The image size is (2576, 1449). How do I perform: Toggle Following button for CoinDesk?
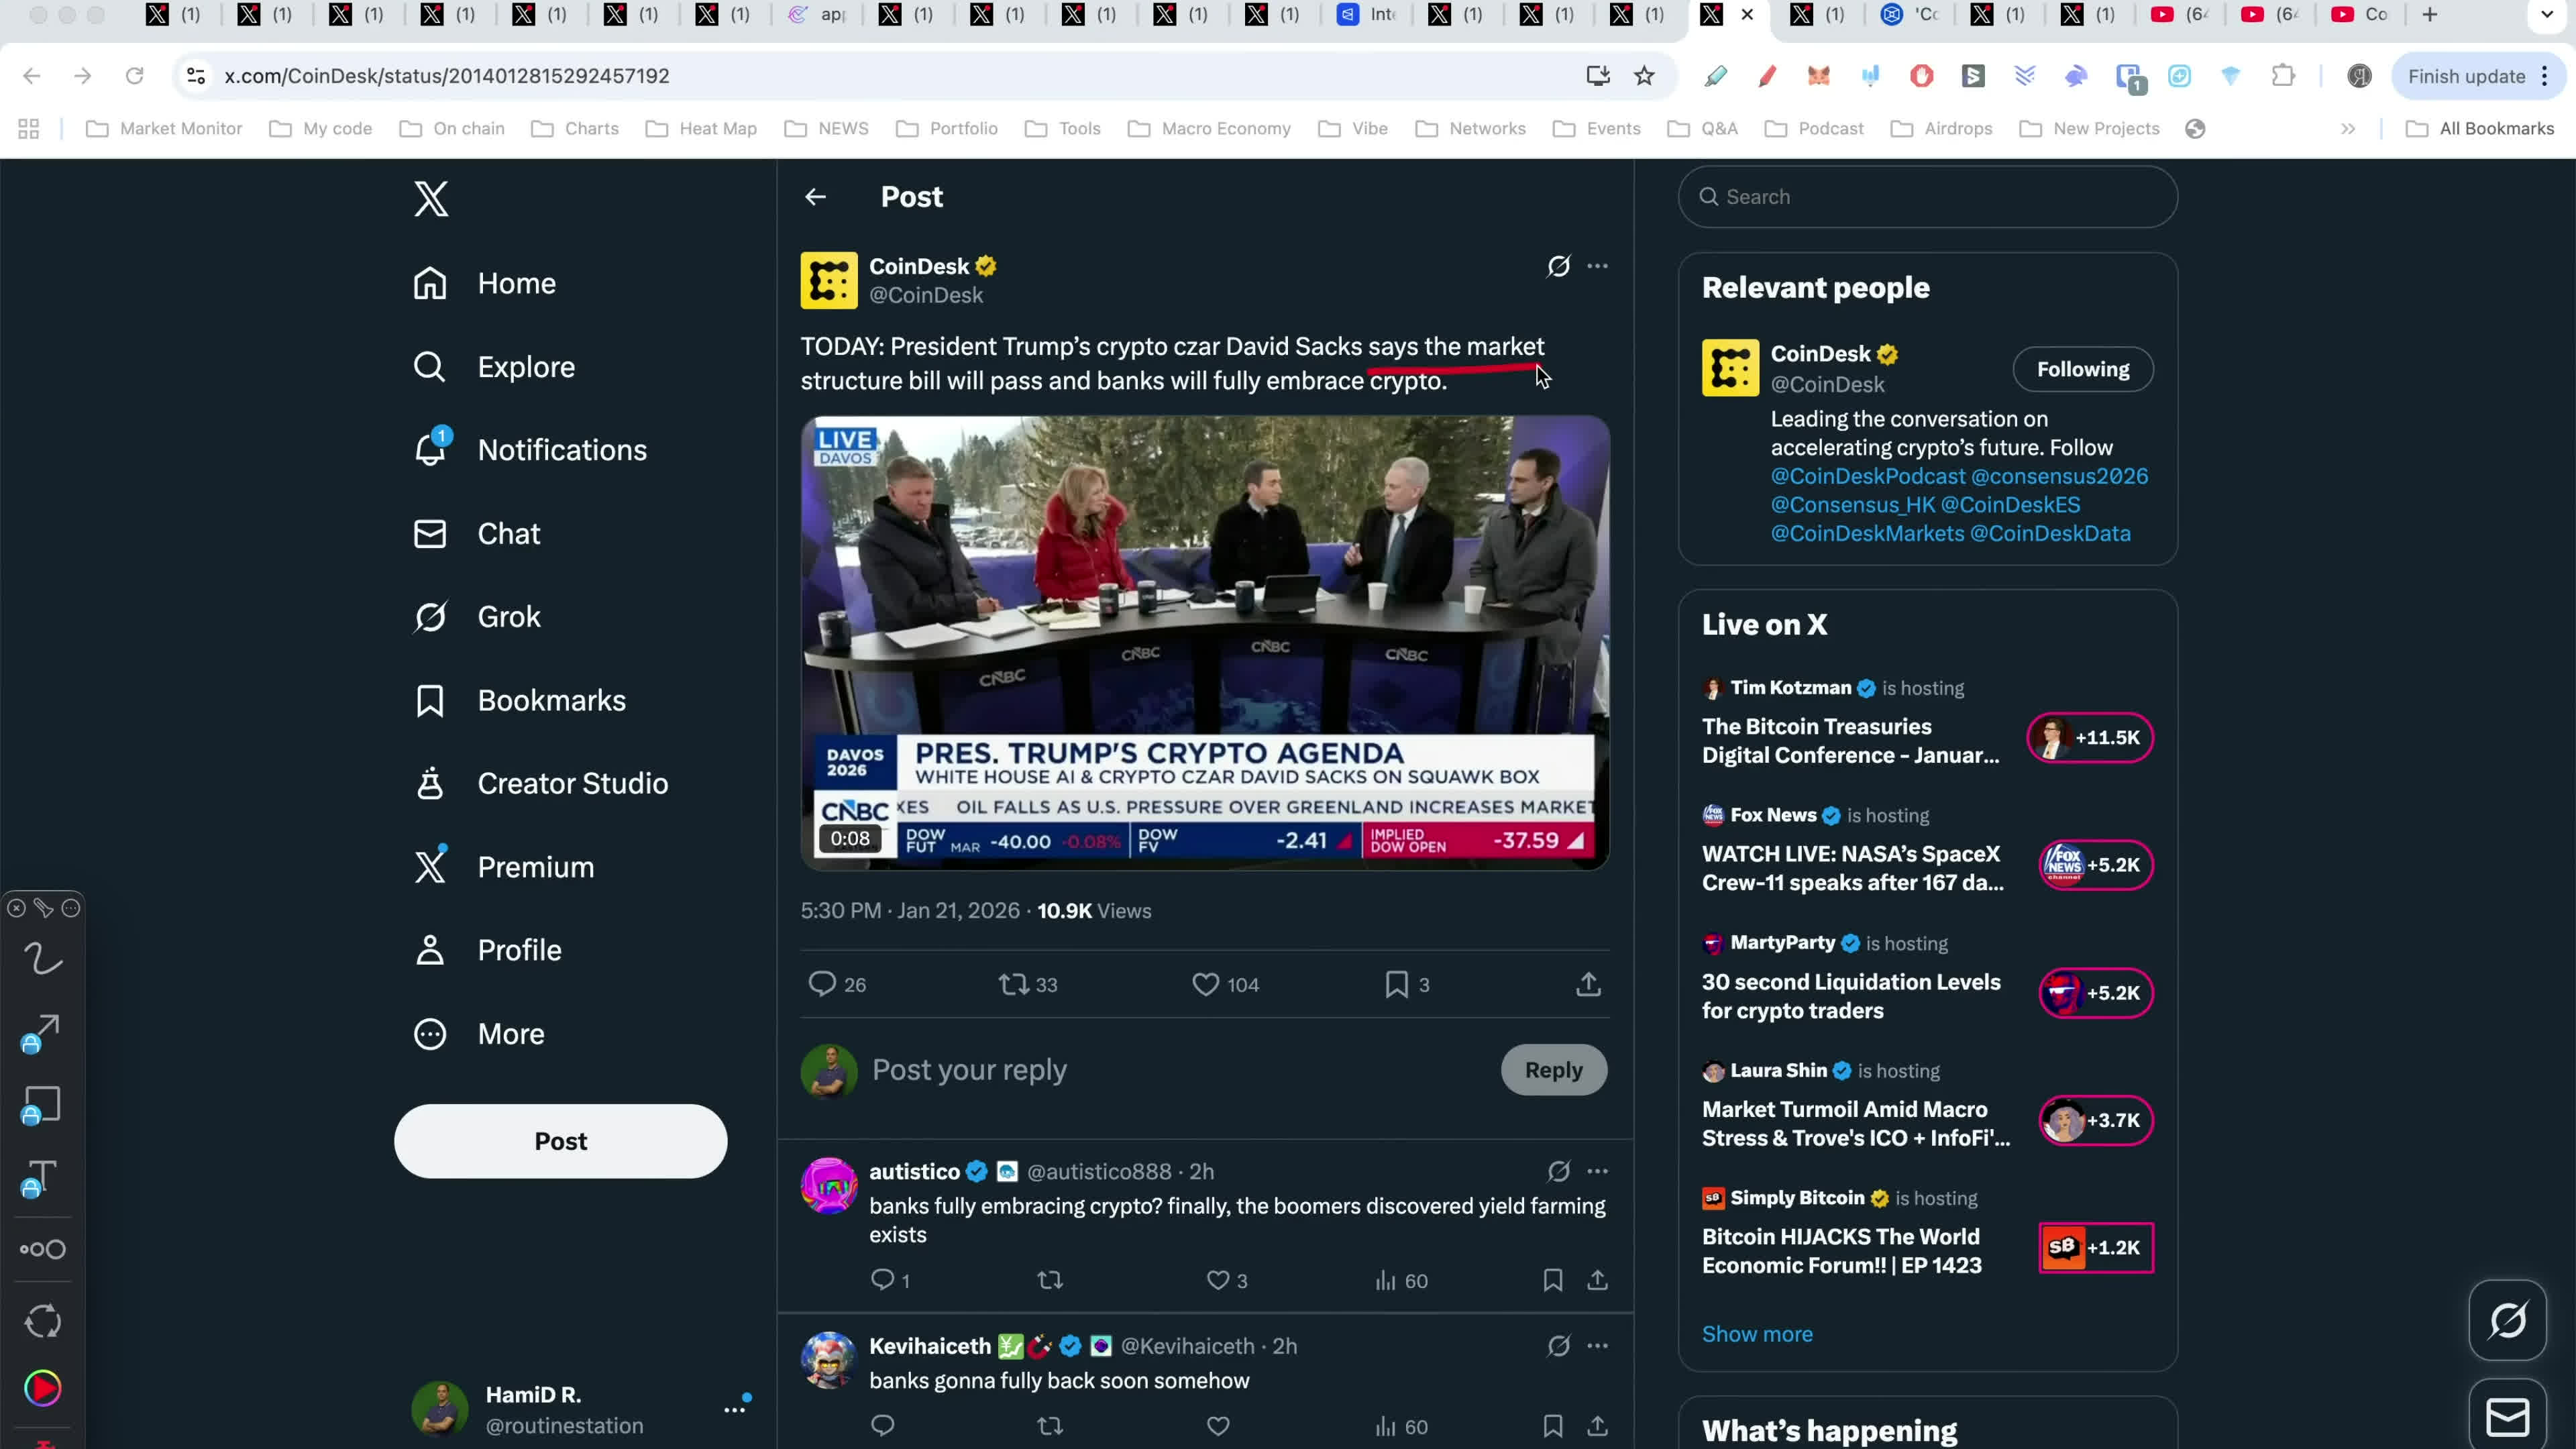click(x=2082, y=369)
